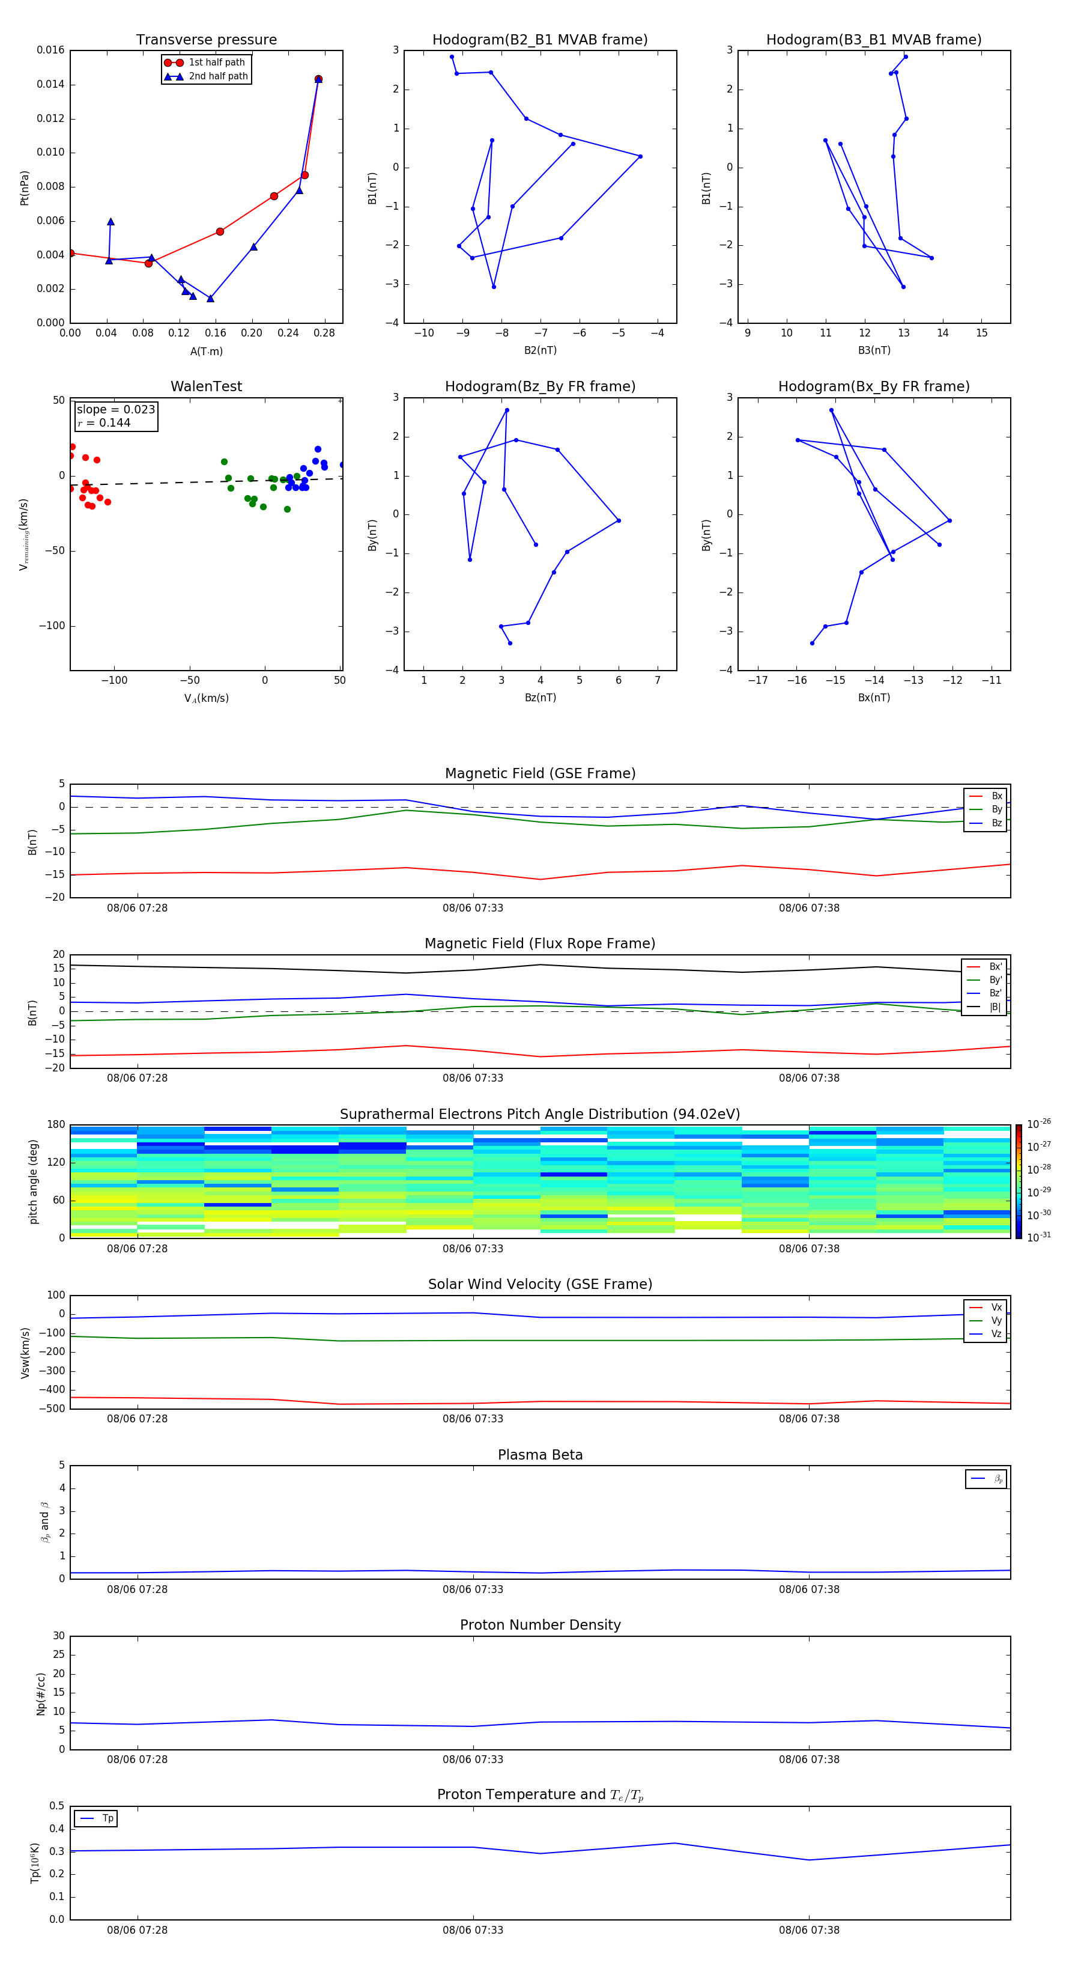Click the "Solar Wind Velocity (GSE Frame)" title

(540, 1285)
